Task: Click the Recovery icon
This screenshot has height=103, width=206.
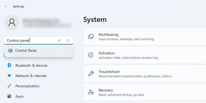Action: point(91,92)
